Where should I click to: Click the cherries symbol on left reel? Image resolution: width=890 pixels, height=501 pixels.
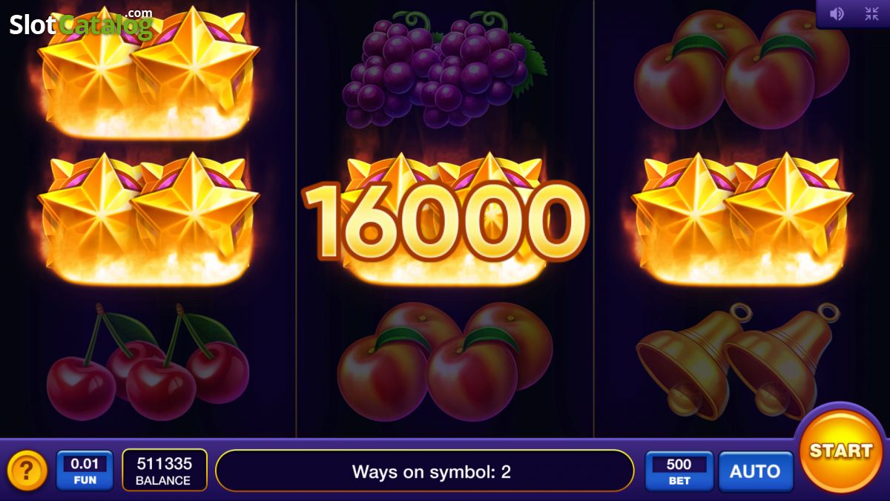coord(147,361)
